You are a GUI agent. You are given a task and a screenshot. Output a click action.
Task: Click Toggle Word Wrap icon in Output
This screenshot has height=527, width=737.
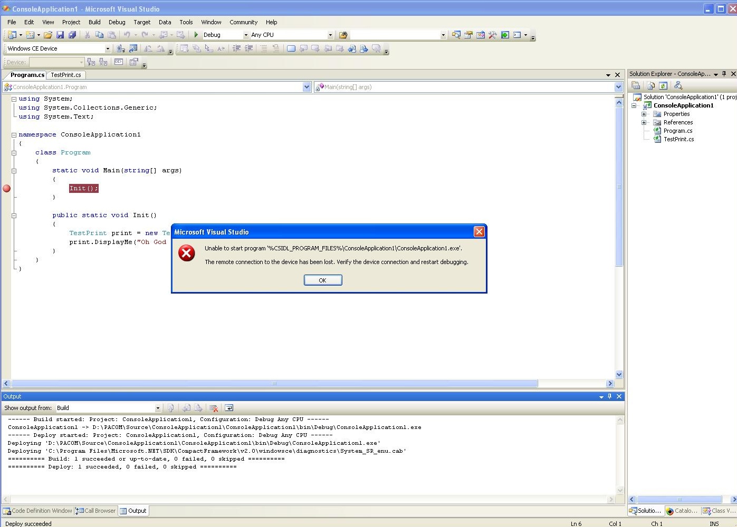[229, 408]
